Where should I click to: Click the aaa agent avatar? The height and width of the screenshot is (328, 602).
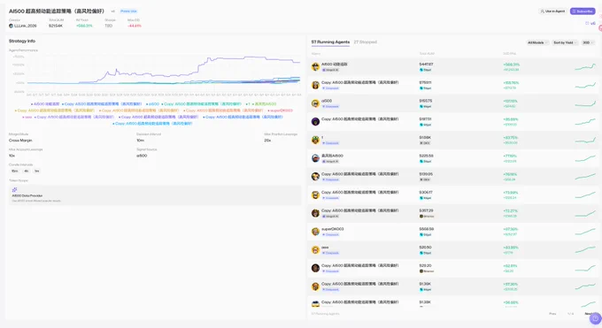(x=315, y=249)
